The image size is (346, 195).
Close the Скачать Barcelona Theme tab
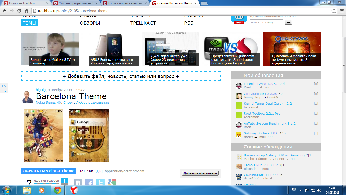click(x=195, y=3)
